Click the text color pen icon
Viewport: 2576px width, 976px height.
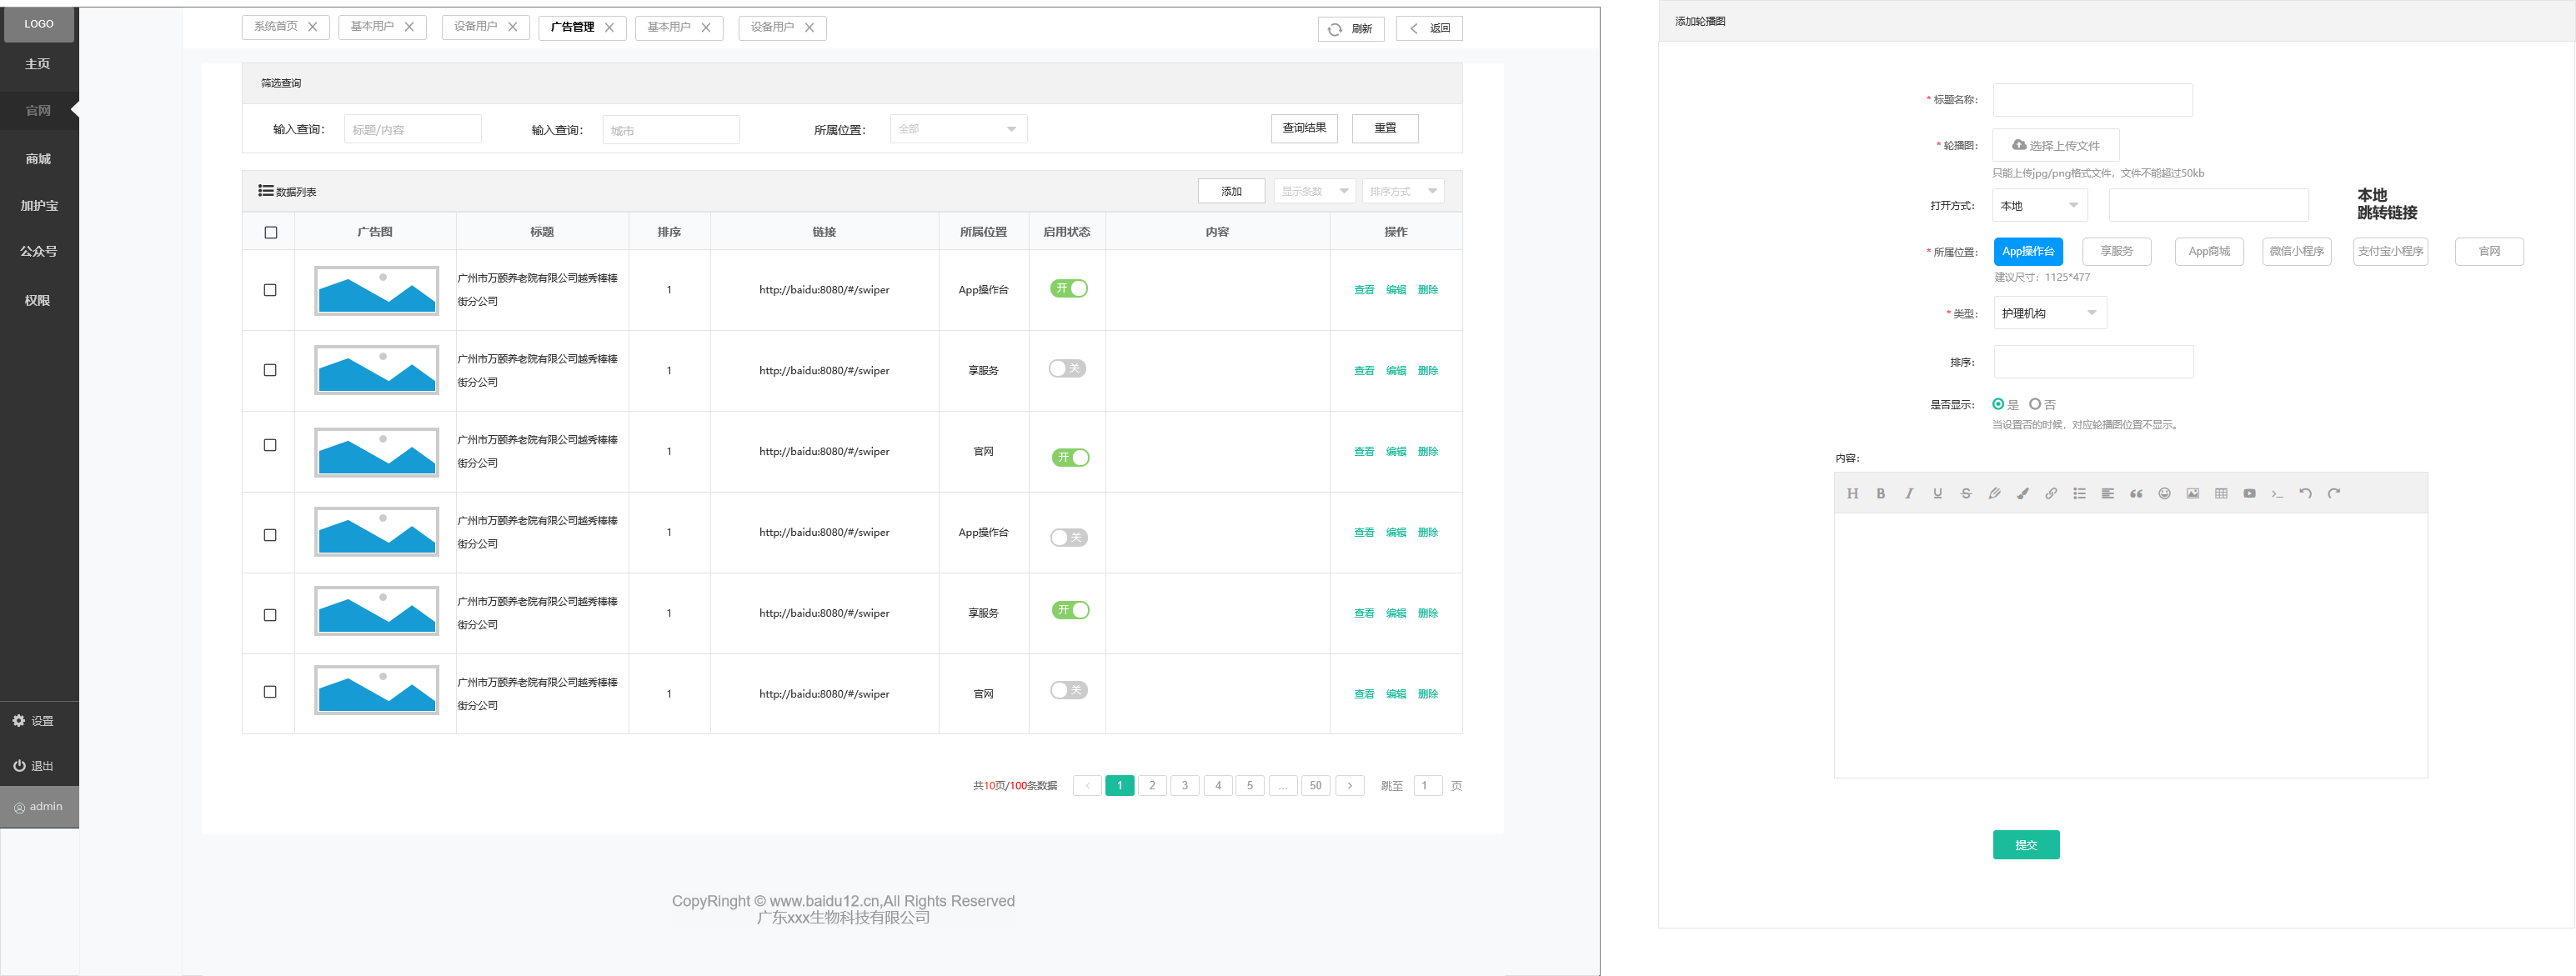(1994, 493)
